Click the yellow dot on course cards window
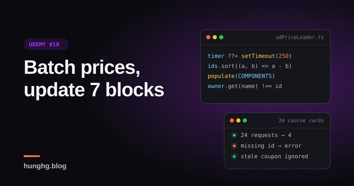The width and height of the screenshot is (354, 186). [238, 120]
